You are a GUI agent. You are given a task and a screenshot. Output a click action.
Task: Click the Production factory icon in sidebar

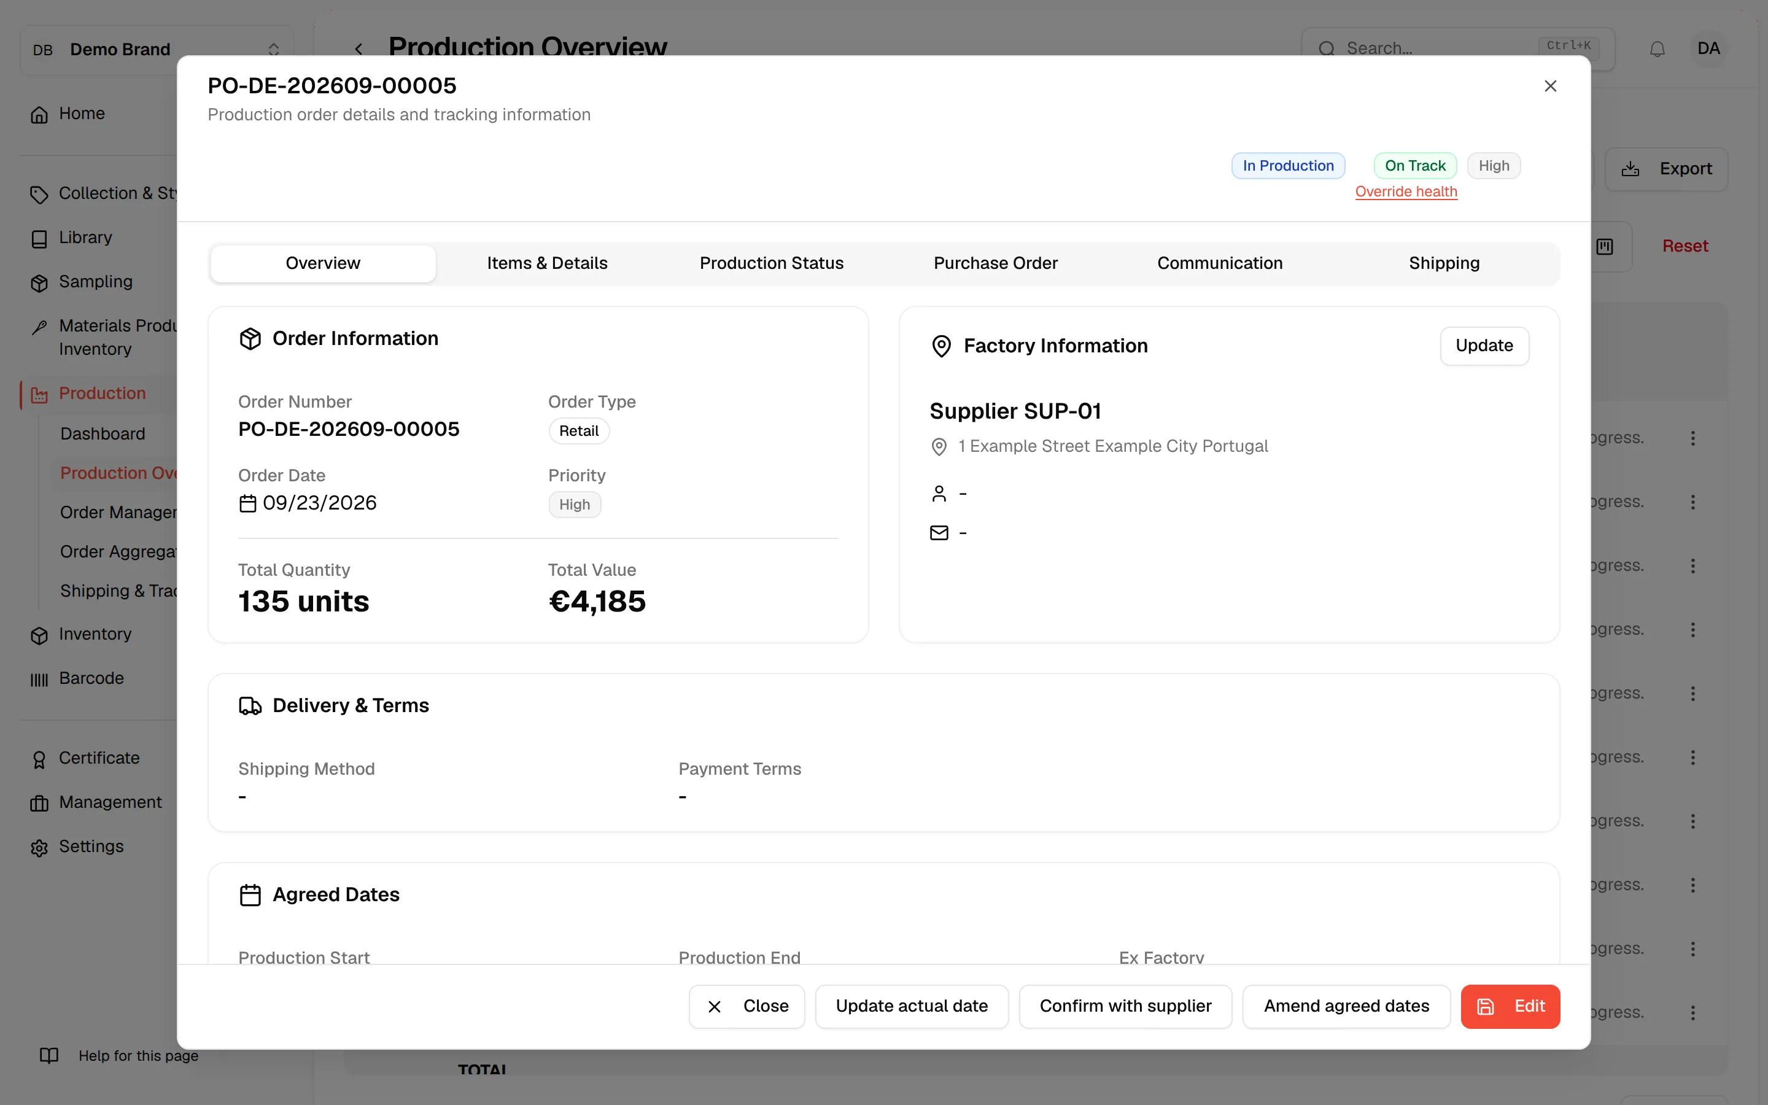39,395
